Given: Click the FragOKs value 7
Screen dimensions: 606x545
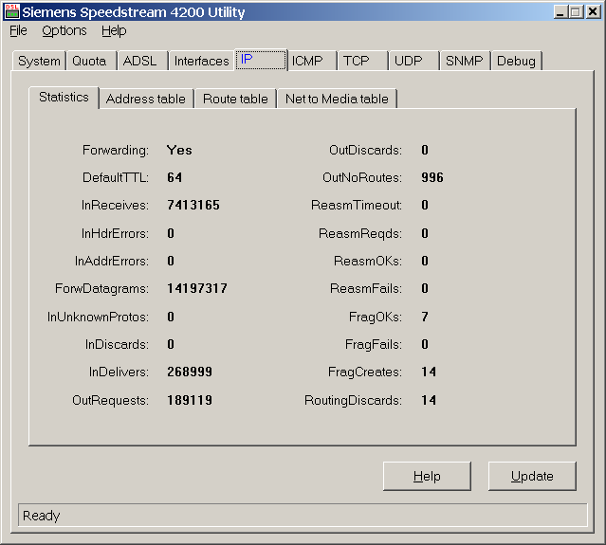Looking at the screenshot, I should coord(425,317).
